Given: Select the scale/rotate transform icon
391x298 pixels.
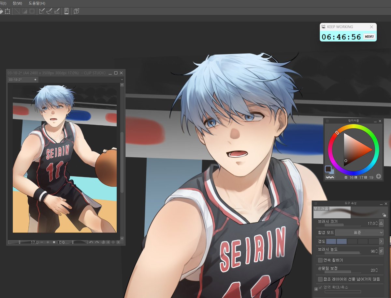Looking at the screenshot, I should point(7,11).
